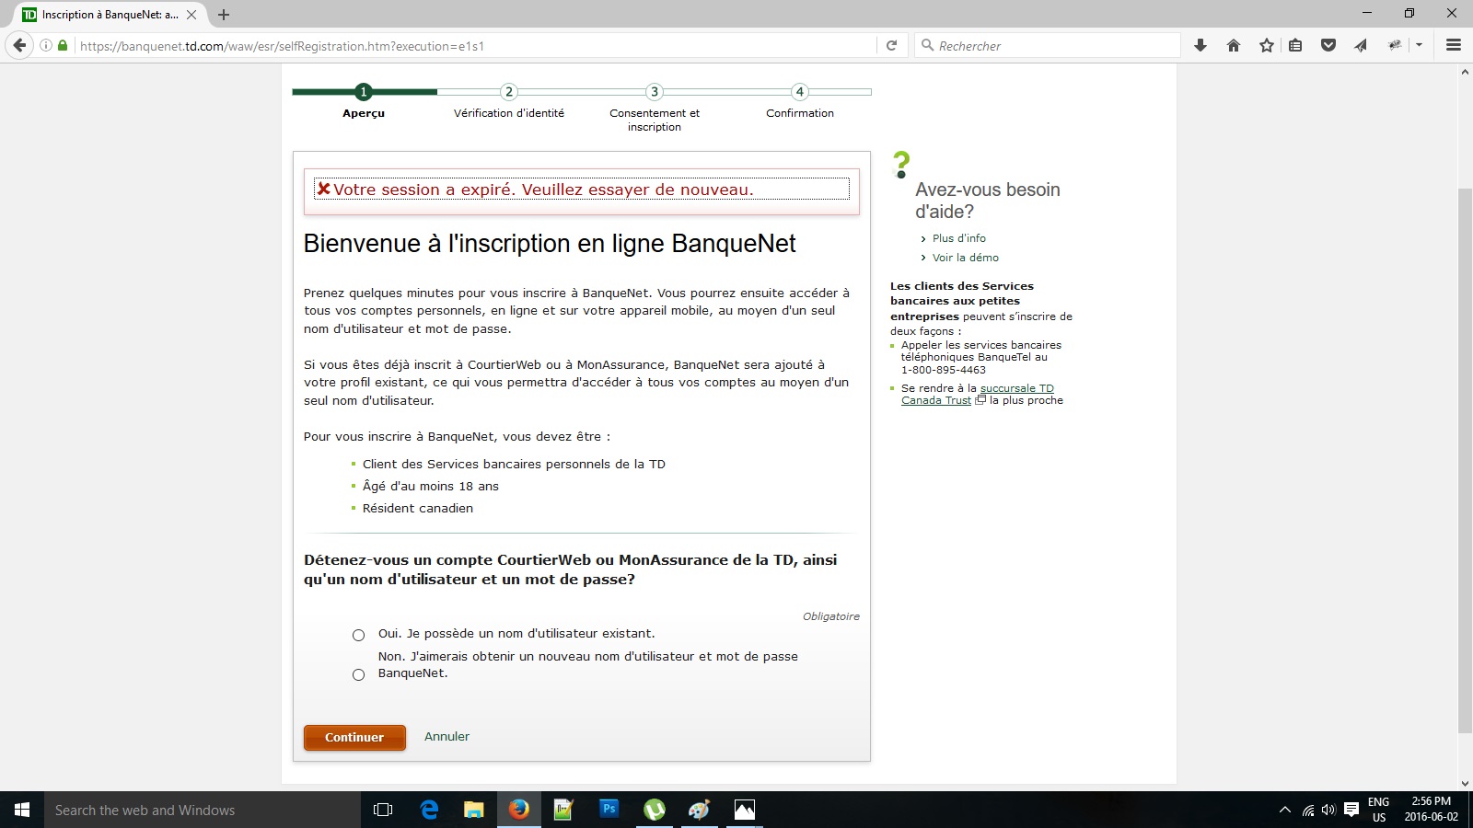Click the paper plane share icon
The height and width of the screenshot is (828, 1473).
pos(1361,45)
